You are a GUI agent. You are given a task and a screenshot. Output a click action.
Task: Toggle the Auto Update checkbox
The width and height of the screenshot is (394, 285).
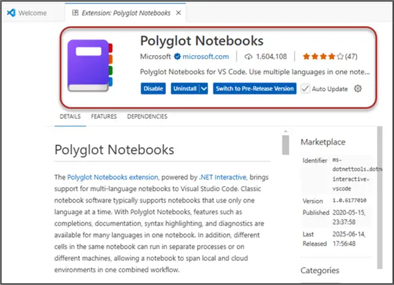[305, 89]
